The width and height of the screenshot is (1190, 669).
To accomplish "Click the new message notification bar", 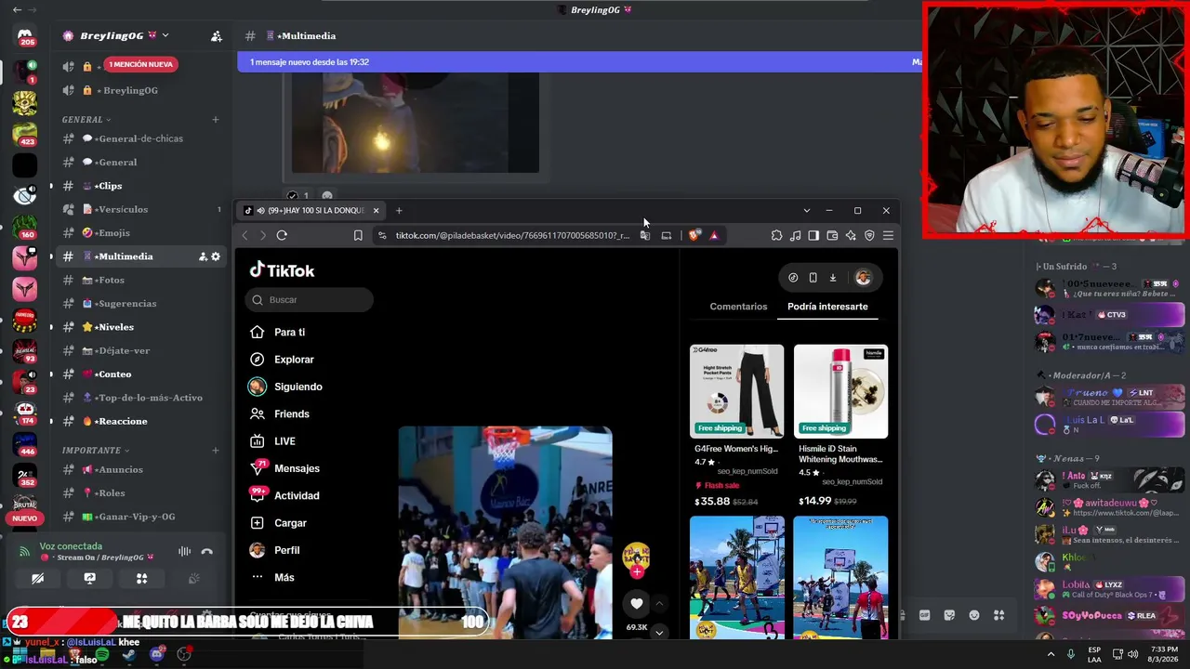I will coord(579,62).
